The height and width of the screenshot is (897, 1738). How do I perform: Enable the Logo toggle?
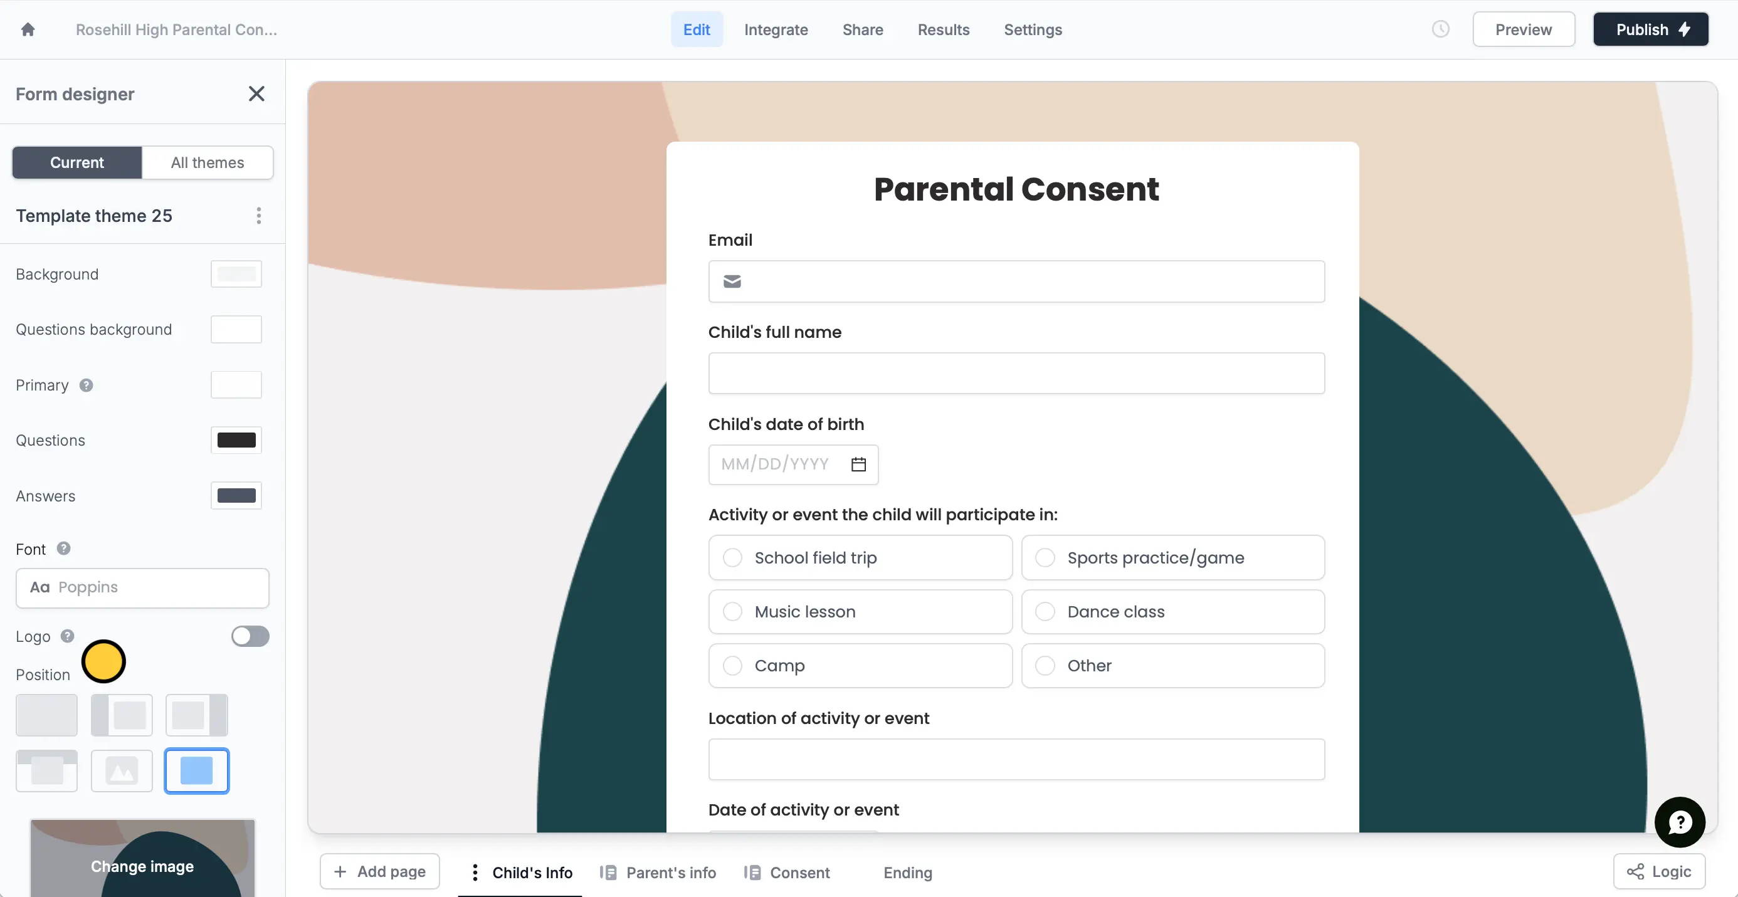(x=250, y=636)
